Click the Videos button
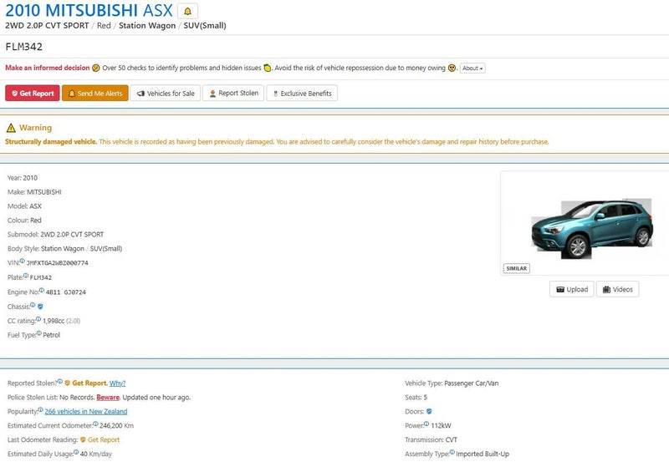The image size is (669, 462). click(x=617, y=289)
